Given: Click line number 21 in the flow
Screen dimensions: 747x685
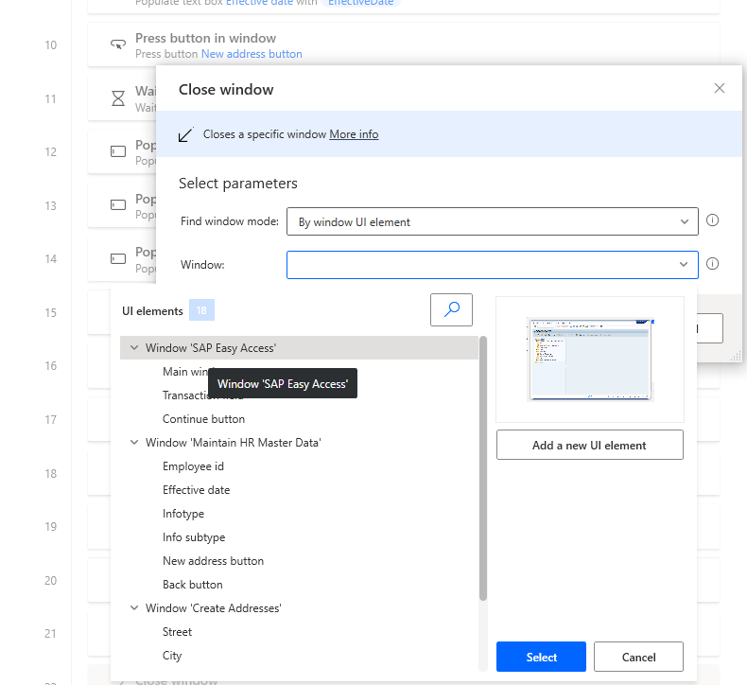Looking at the screenshot, I should (50, 634).
